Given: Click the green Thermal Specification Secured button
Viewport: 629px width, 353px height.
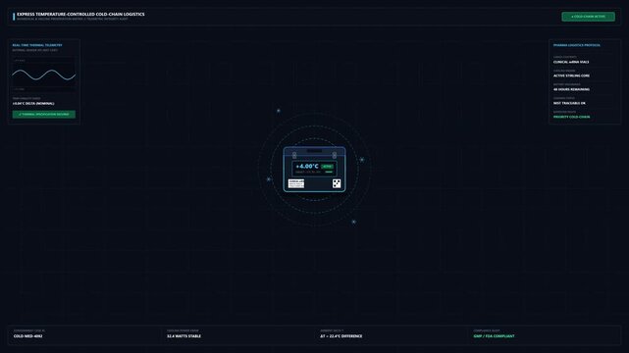Looking at the screenshot, I should (44, 114).
